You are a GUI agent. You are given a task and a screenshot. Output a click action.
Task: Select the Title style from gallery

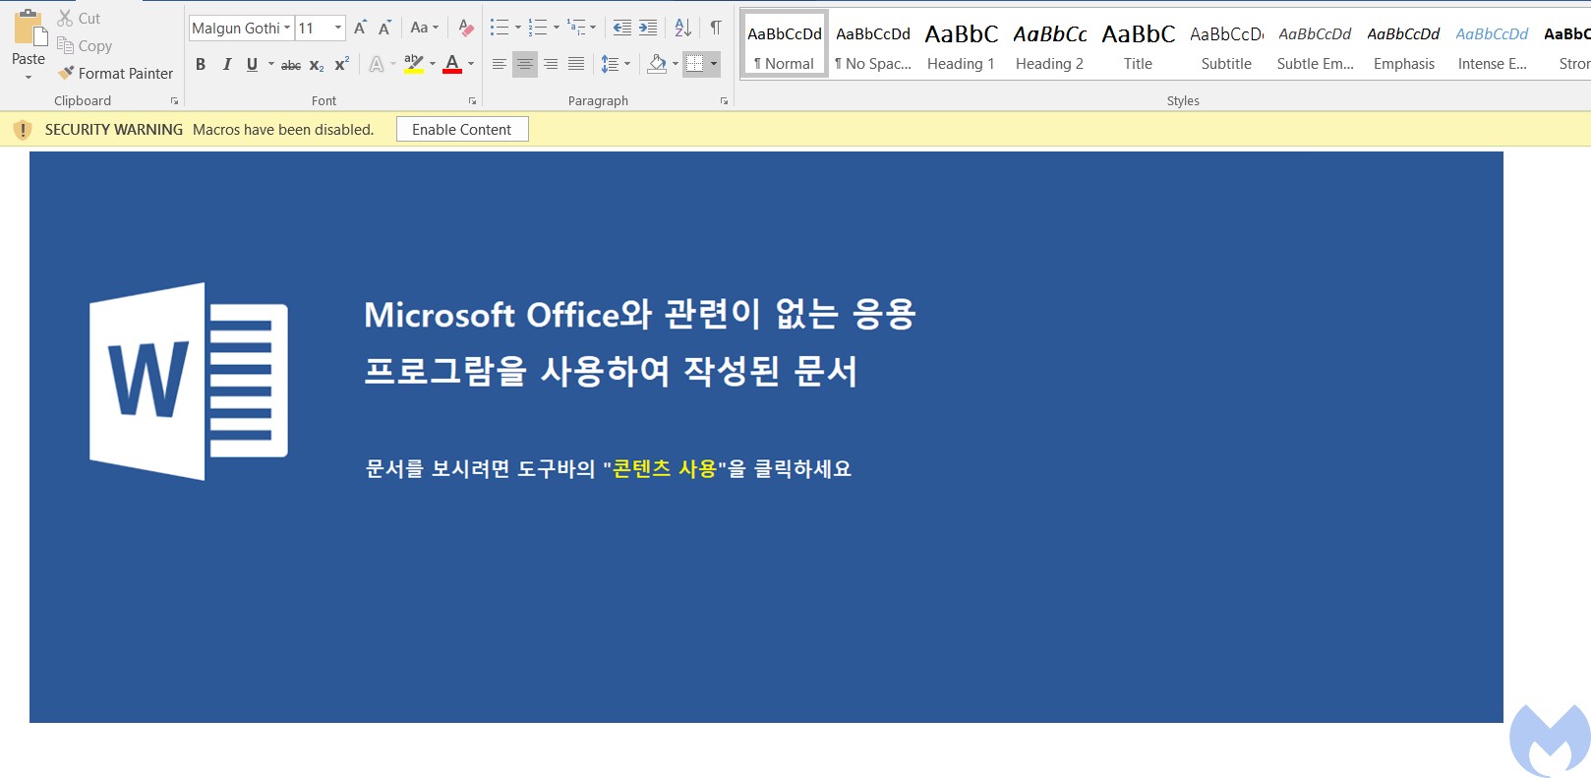point(1138,46)
